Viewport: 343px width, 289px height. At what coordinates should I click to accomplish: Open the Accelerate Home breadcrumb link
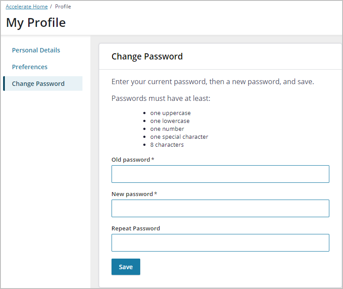tap(27, 7)
